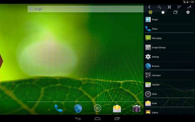Switch to the favorites star tab

pyautogui.click(x=163, y=12)
